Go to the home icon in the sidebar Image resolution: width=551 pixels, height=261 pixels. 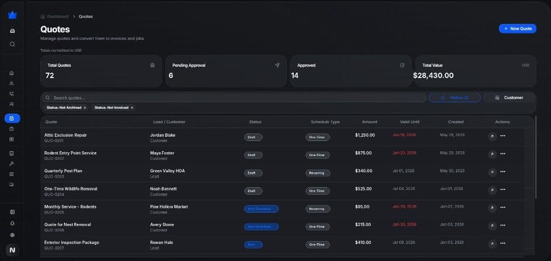(12, 73)
